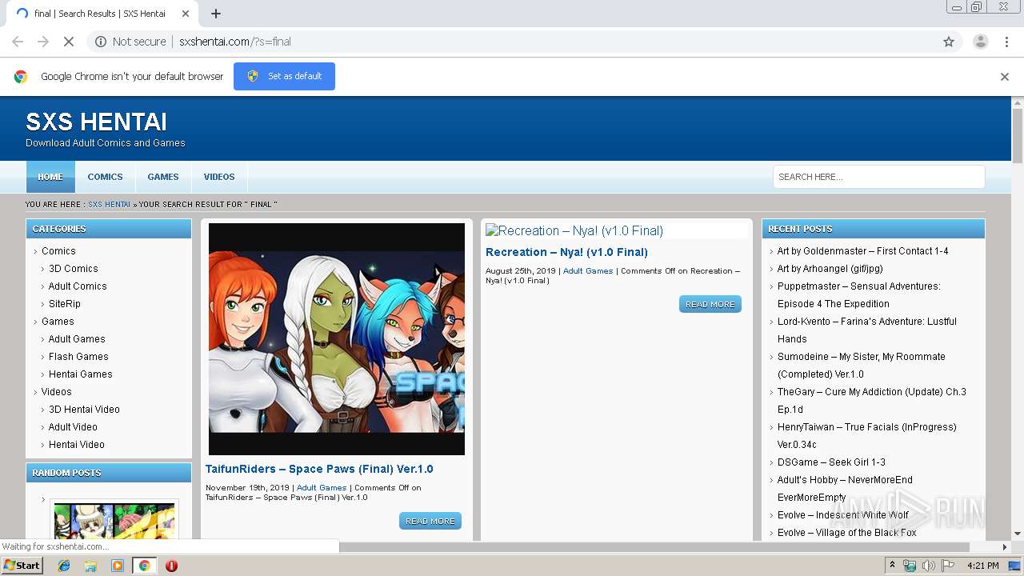
Task: Open the Chrome profile avatar menu
Action: pyautogui.click(x=980, y=42)
